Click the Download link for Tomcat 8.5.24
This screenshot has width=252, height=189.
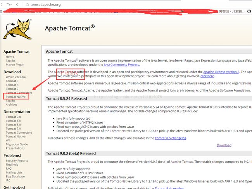pyautogui.click(x=224, y=145)
